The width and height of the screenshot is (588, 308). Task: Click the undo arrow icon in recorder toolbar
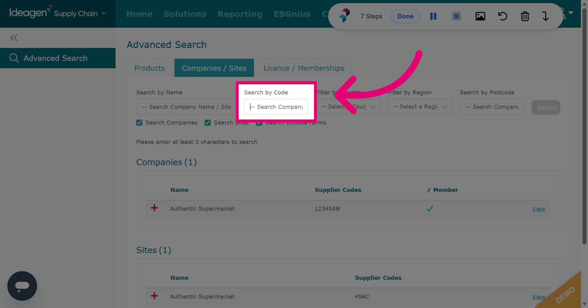tap(503, 16)
